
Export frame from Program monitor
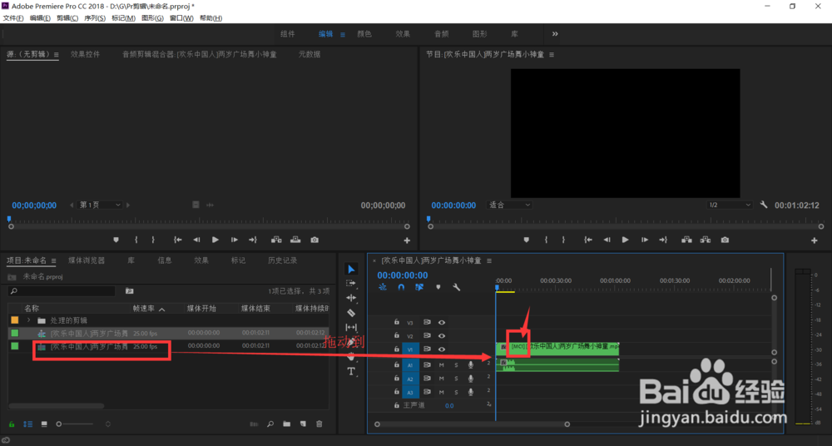tap(725, 240)
